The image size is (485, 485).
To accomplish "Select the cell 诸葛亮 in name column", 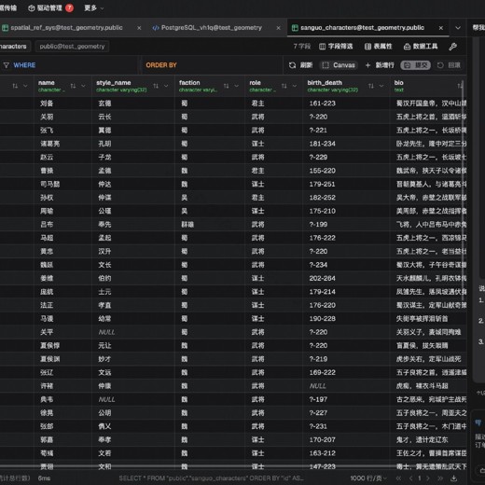I will point(62,144).
